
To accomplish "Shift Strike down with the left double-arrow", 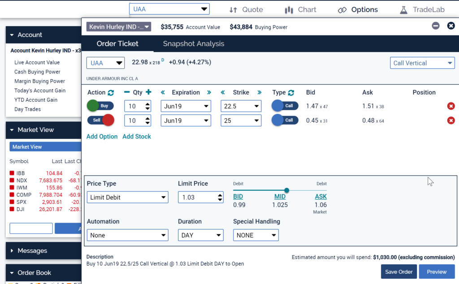I will 223,93.
